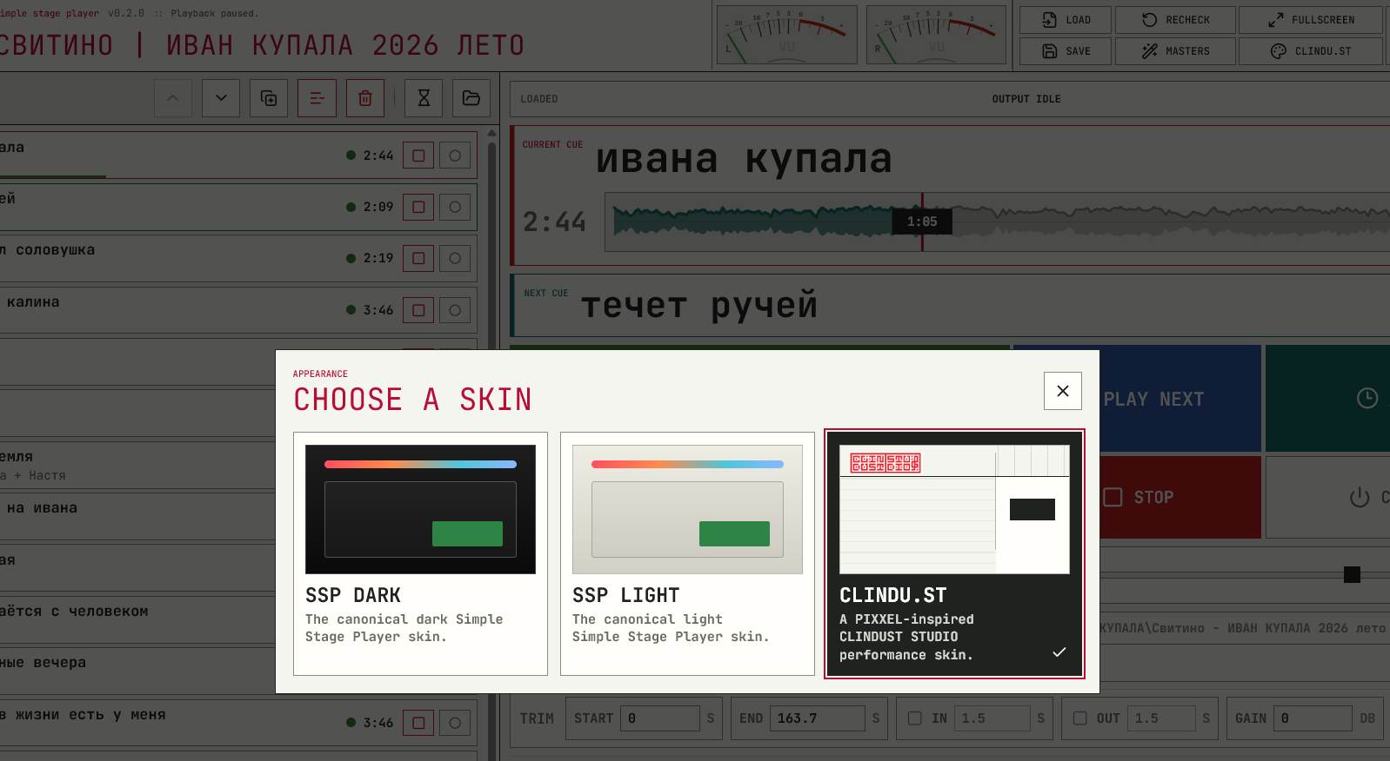Delete cue with trash icon
1390x761 pixels.
pyautogui.click(x=365, y=98)
